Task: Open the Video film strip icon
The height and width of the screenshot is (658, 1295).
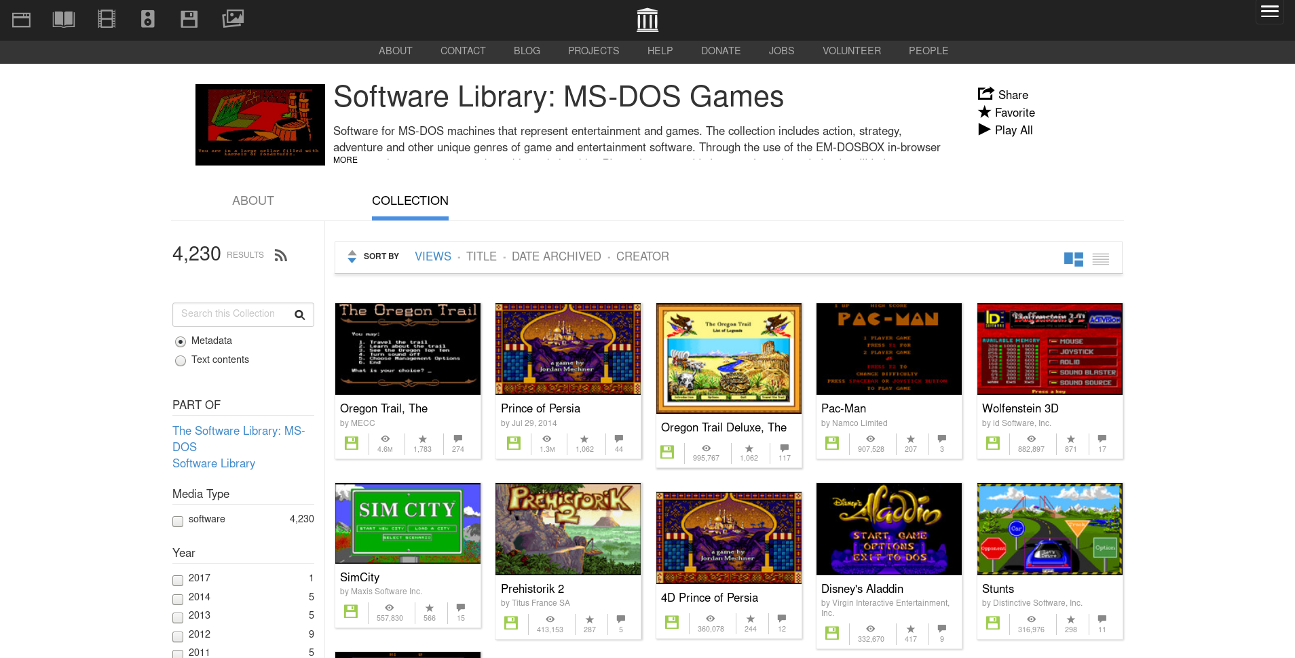Action: click(107, 20)
